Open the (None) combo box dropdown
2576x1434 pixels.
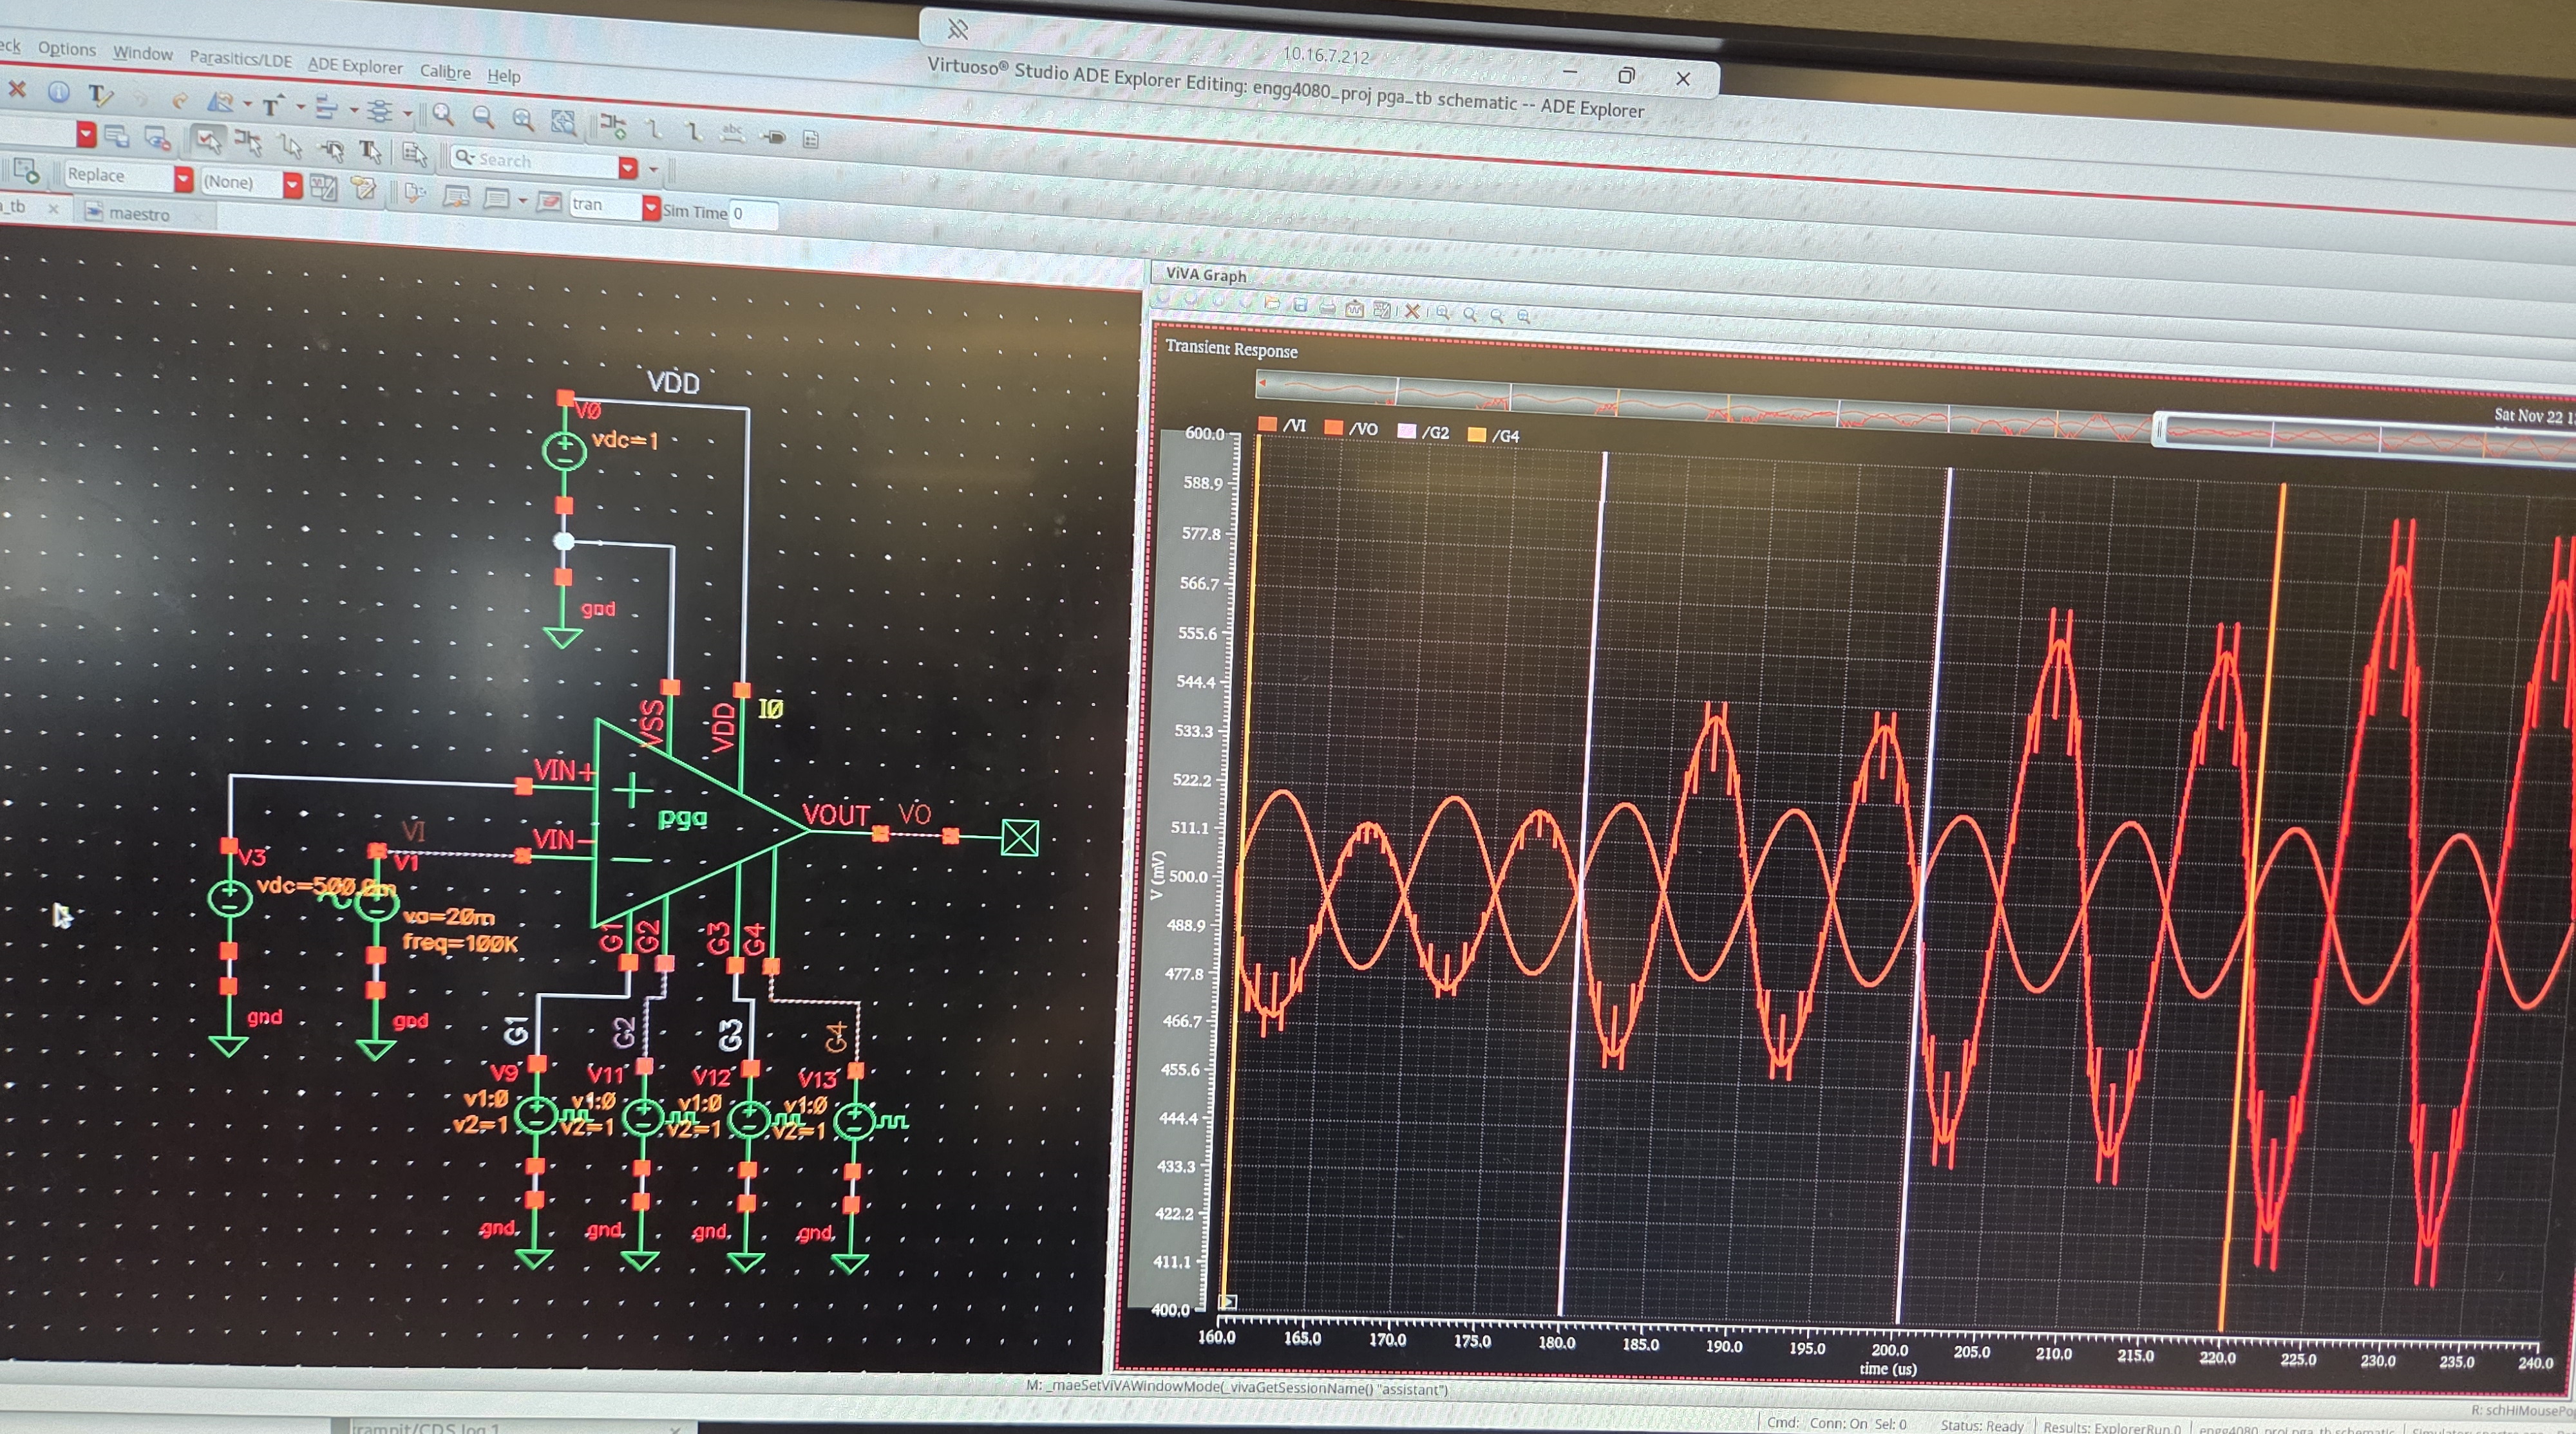[x=292, y=185]
